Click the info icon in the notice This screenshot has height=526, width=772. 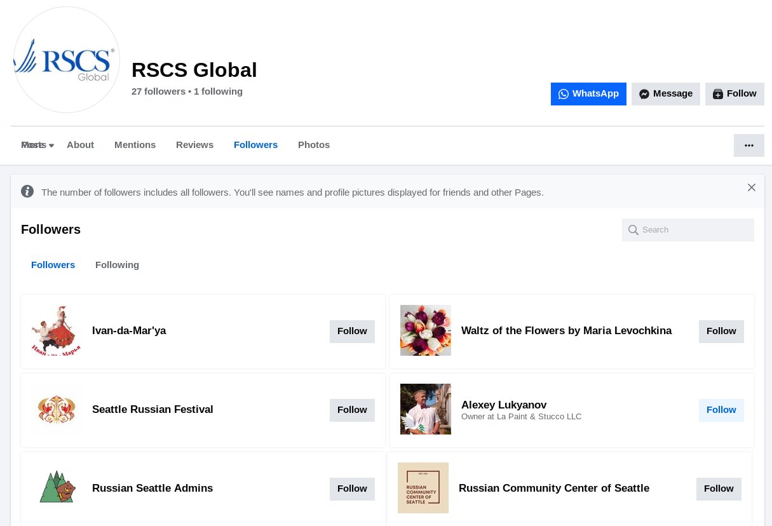pos(27,191)
